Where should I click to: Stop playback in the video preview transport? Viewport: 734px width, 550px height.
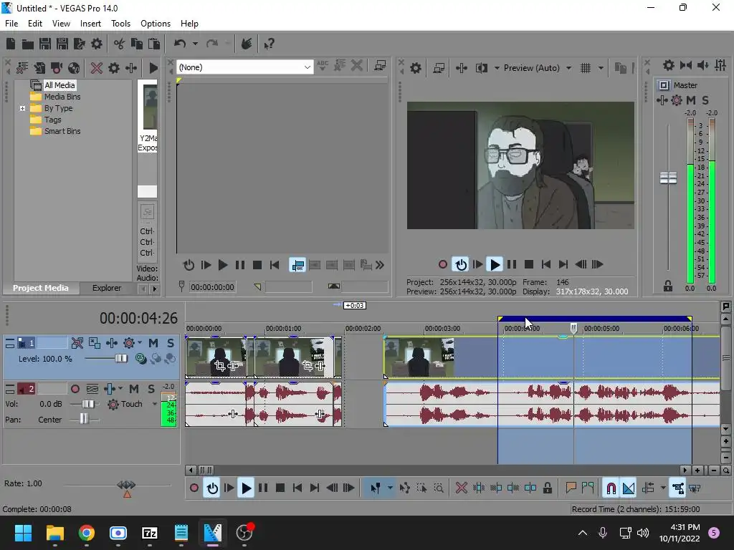coord(529,265)
